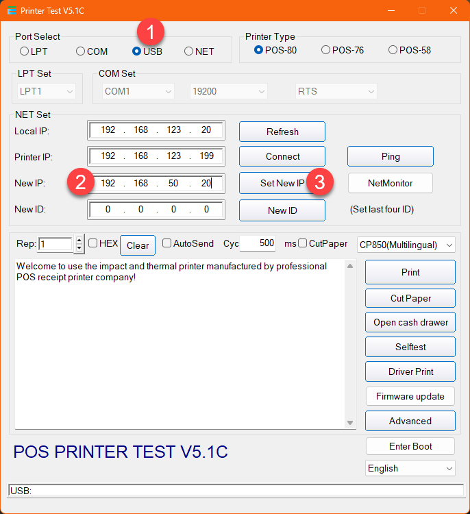This screenshot has height=514, width=470.
Task: Choose the POS-58 printer type
Action: [393, 50]
